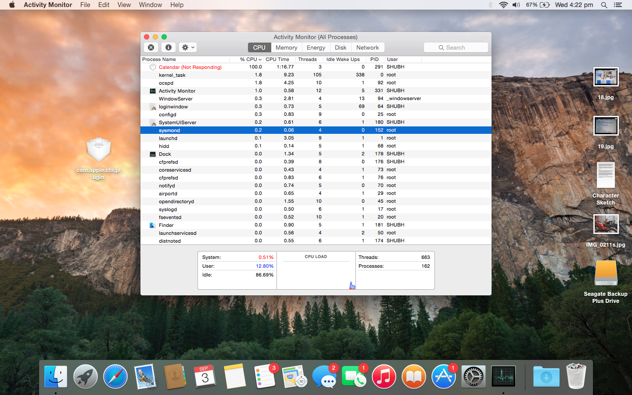Select the distnoted process row
This screenshot has width=632, height=395.
pyautogui.click(x=316, y=241)
